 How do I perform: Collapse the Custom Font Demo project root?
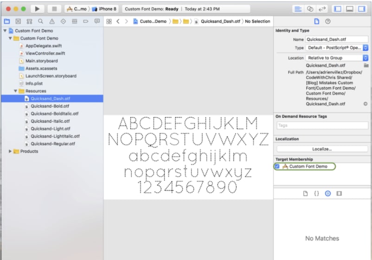tap(5, 31)
